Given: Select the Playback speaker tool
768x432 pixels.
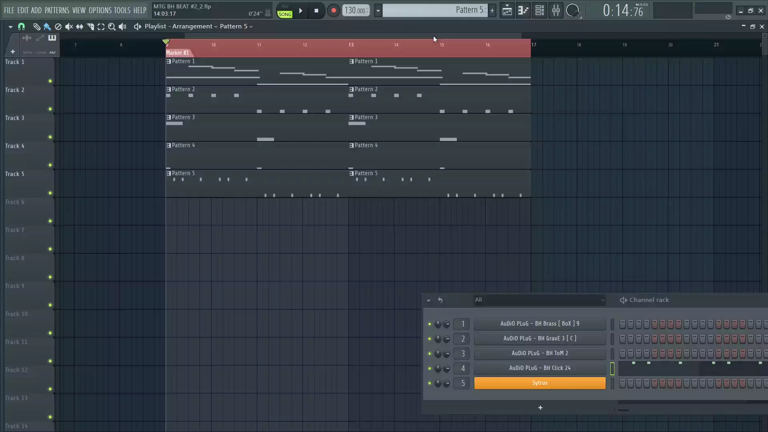Looking at the screenshot, I should tap(122, 26).
